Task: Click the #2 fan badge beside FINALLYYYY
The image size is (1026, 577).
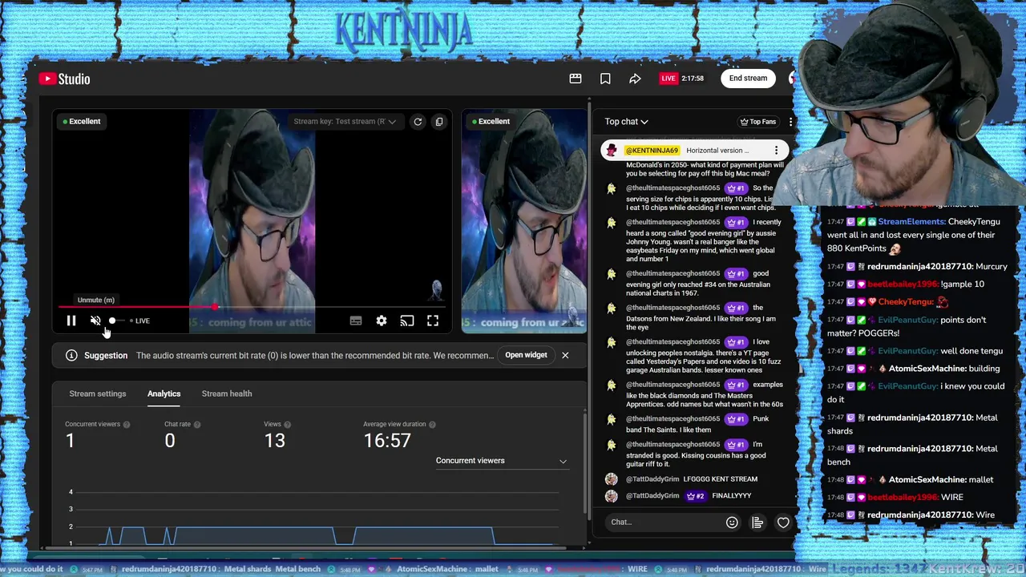Action: tap(696, 496)
